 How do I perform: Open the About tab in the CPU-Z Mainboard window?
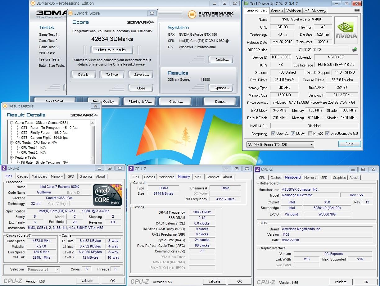pyautogui.click(x=354, y=178)
